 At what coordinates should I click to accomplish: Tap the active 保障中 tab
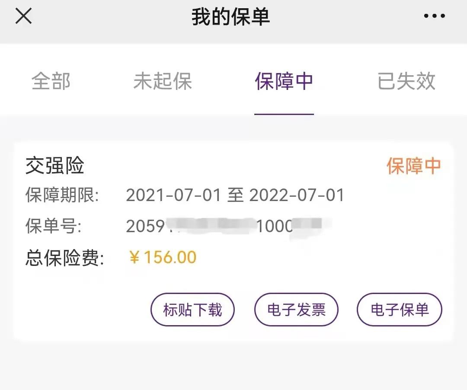pyautogui.click(x=284, y=82)
